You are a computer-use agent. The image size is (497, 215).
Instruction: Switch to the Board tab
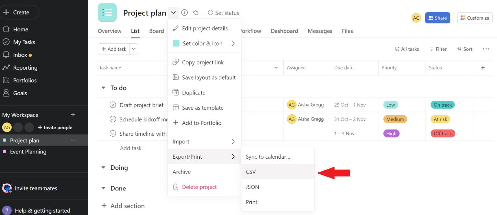pos(156,31)
